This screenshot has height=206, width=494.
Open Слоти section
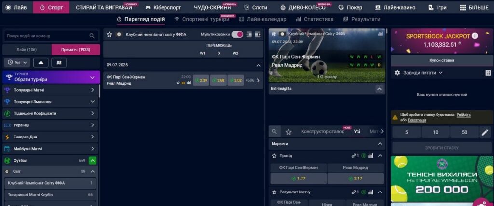(x=256, y=7)
